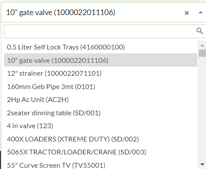Click the list scrollbar down arrow

(x=202, y=164)
